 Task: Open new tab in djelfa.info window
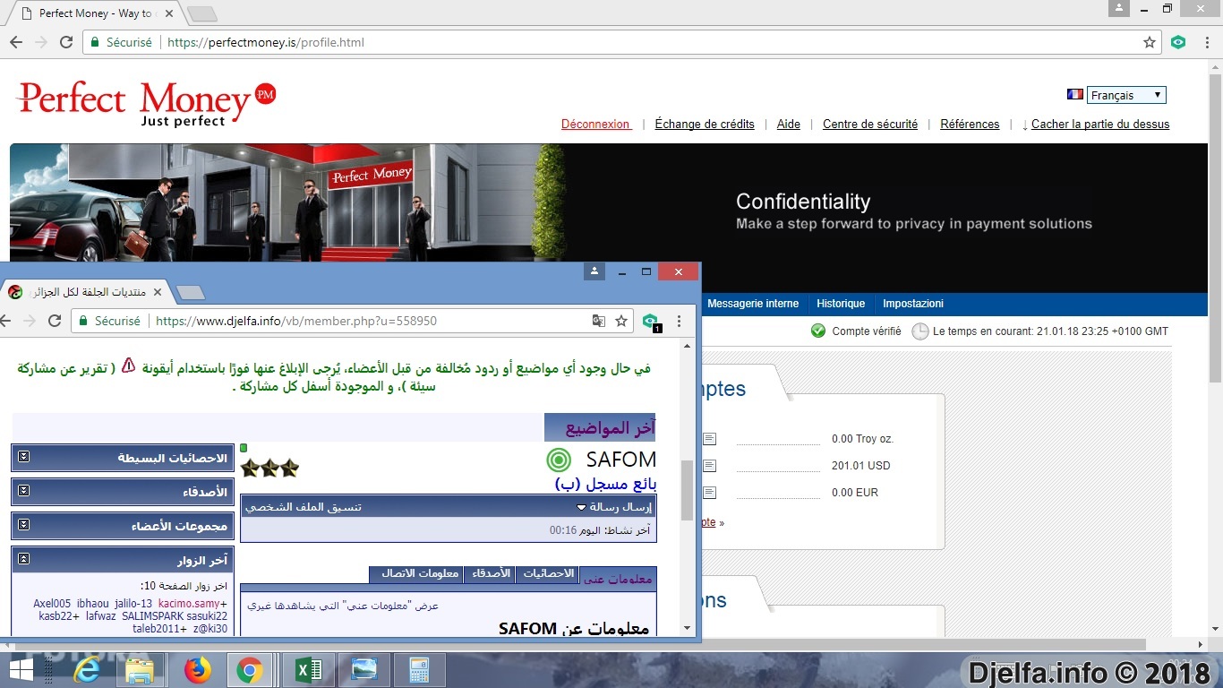pyautogui.click(x=191, y=292)
